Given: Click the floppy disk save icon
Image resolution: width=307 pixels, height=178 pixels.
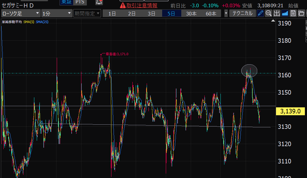Looking at the screenshot, I should [293, 13].
